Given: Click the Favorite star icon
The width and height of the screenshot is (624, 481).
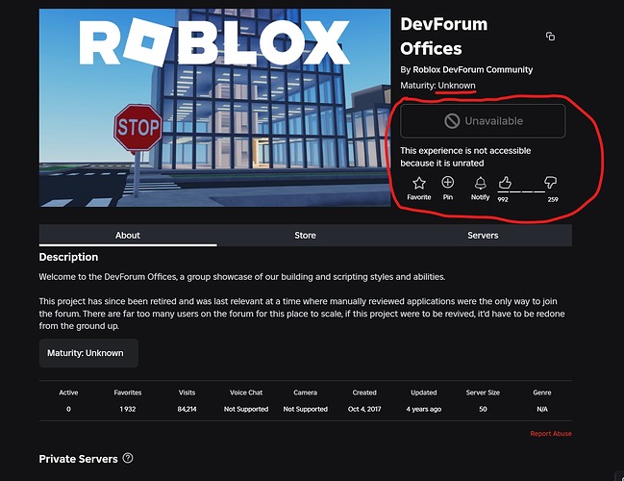Looking at the screenshot, I should pos(419,183).
